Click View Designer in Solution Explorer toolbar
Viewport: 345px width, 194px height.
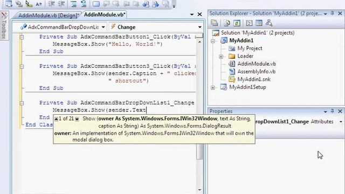coord(259,23)
